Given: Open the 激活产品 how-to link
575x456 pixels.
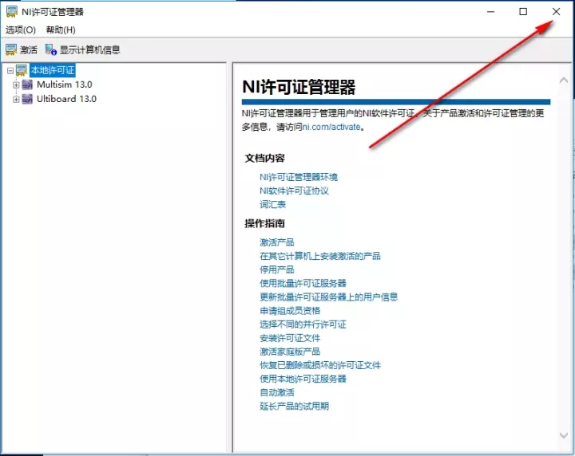Looking at the screenshot, I should [x=277, y=242].
